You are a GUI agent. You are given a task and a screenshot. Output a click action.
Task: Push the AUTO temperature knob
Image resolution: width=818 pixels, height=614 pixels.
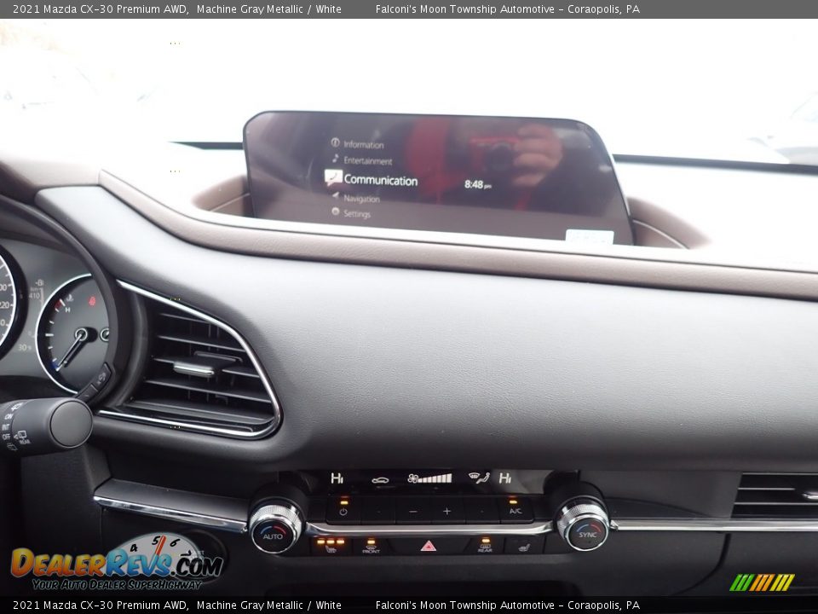point(273,533)
